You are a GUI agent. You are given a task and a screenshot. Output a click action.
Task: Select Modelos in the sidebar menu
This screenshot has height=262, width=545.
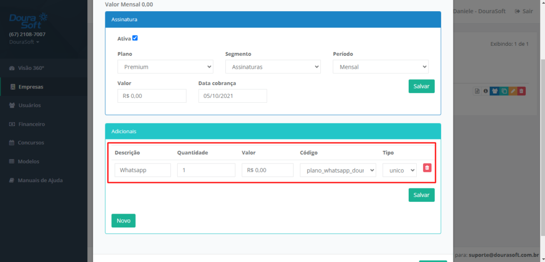29,161
